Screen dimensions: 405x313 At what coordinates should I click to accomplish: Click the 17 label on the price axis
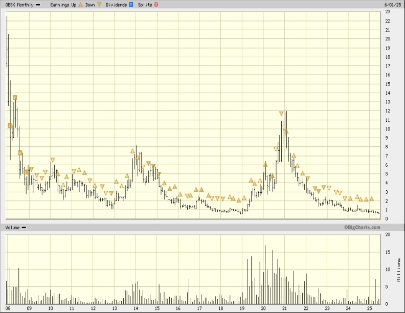pyautogui.click(x=388, y=66)
